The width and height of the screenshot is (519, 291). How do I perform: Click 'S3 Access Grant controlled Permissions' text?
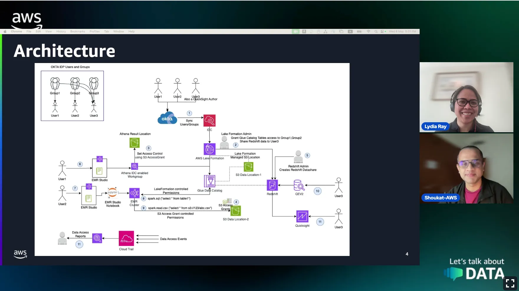click(x=175, y=216)
